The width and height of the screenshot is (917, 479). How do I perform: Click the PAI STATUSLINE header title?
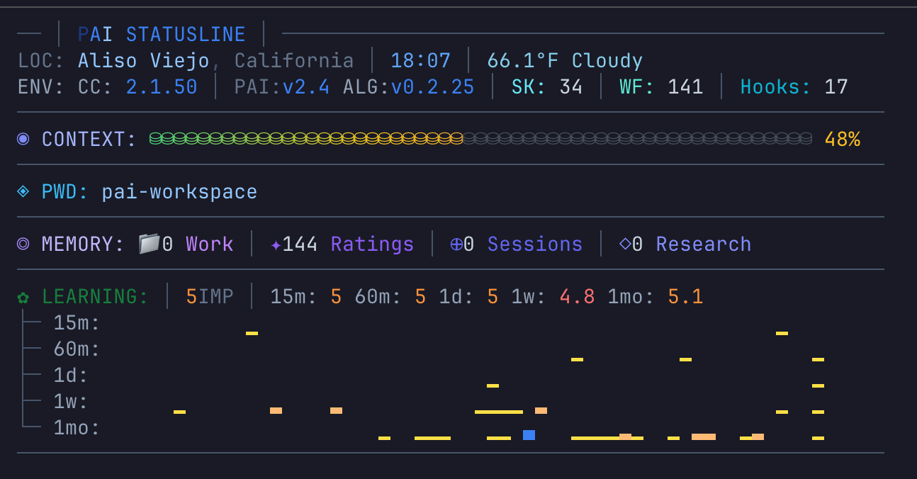[x=162, y=34]
